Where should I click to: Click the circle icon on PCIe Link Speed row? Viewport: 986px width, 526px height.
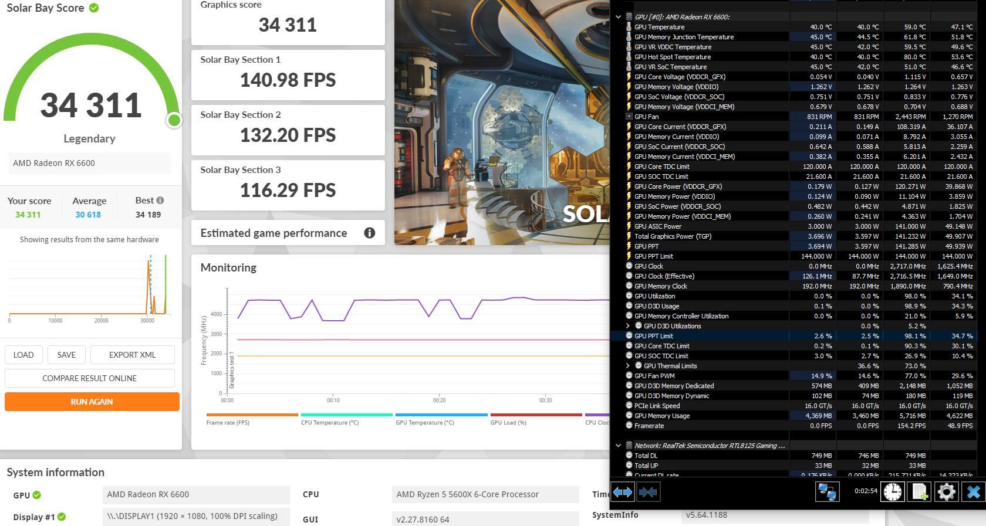(629, 406)
